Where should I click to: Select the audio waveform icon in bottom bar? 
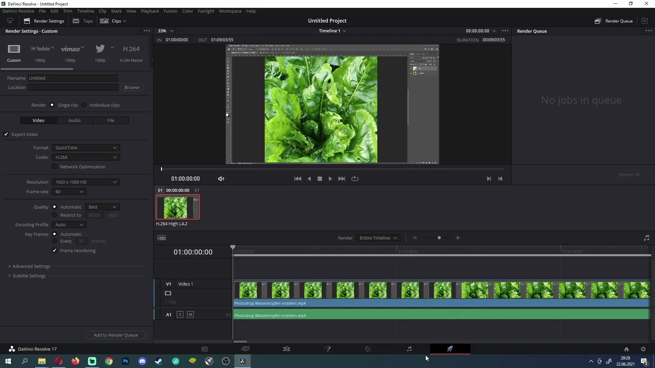(409, 349)
